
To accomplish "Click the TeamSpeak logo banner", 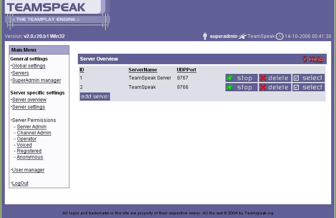I will [57, 14].
